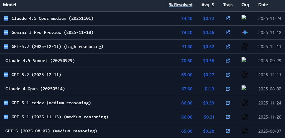Click broken org image in Claude 4.5 Sonnet row
The width and height of the screenshot is (285, 138).
244,59
